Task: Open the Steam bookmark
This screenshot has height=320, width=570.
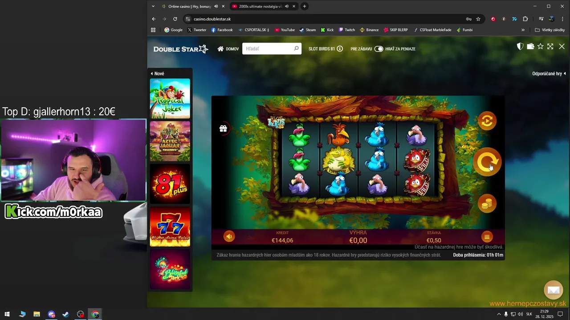Action: pos(307,30)
